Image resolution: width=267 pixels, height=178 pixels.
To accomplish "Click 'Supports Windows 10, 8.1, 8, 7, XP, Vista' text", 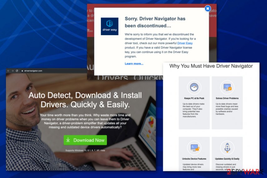I will [85, 151].
